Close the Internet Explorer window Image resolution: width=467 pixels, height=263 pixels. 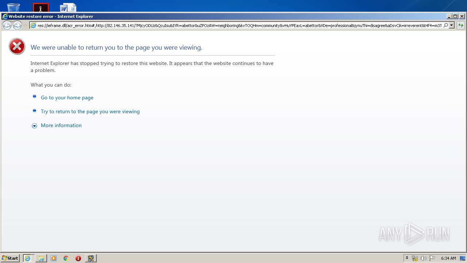tap(462, 16)
